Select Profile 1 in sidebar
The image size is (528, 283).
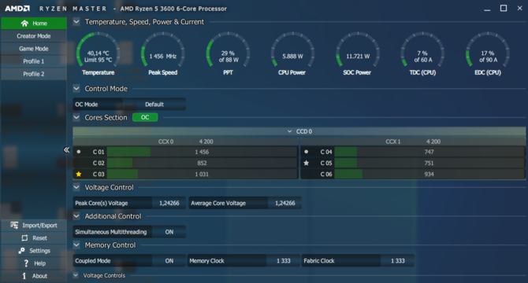[34, 61]
